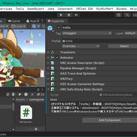The image size is (137, 137).
Task: Click the trofie object name field
Action: point(100,28)
